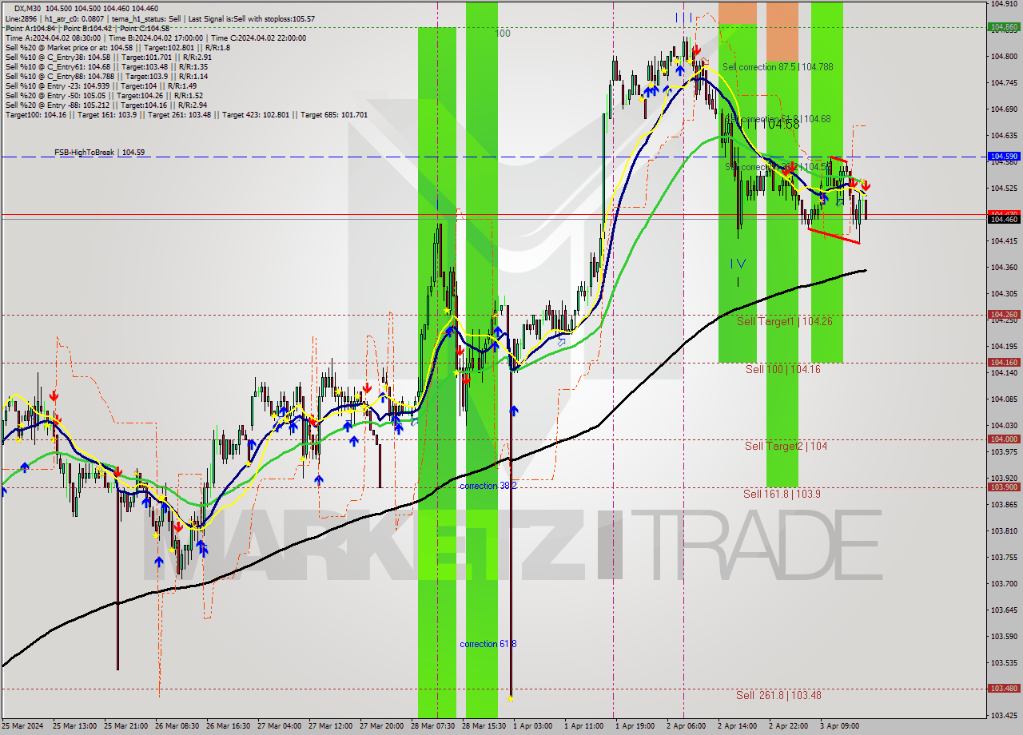Click 'Sell 100 | 104.16' label
1023x735 pixels.
point(783,369)
